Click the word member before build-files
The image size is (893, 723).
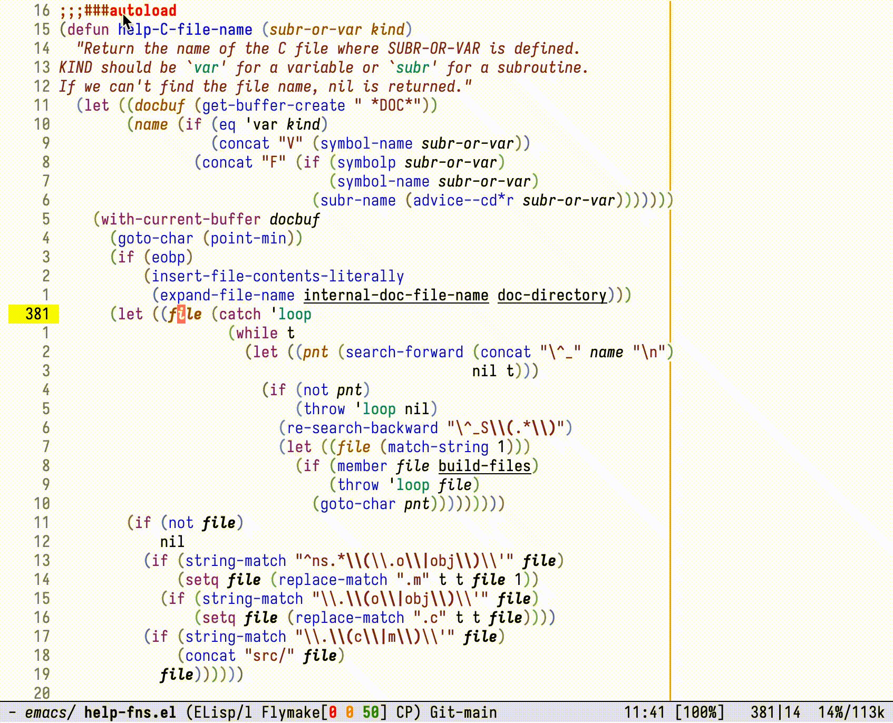362,466
